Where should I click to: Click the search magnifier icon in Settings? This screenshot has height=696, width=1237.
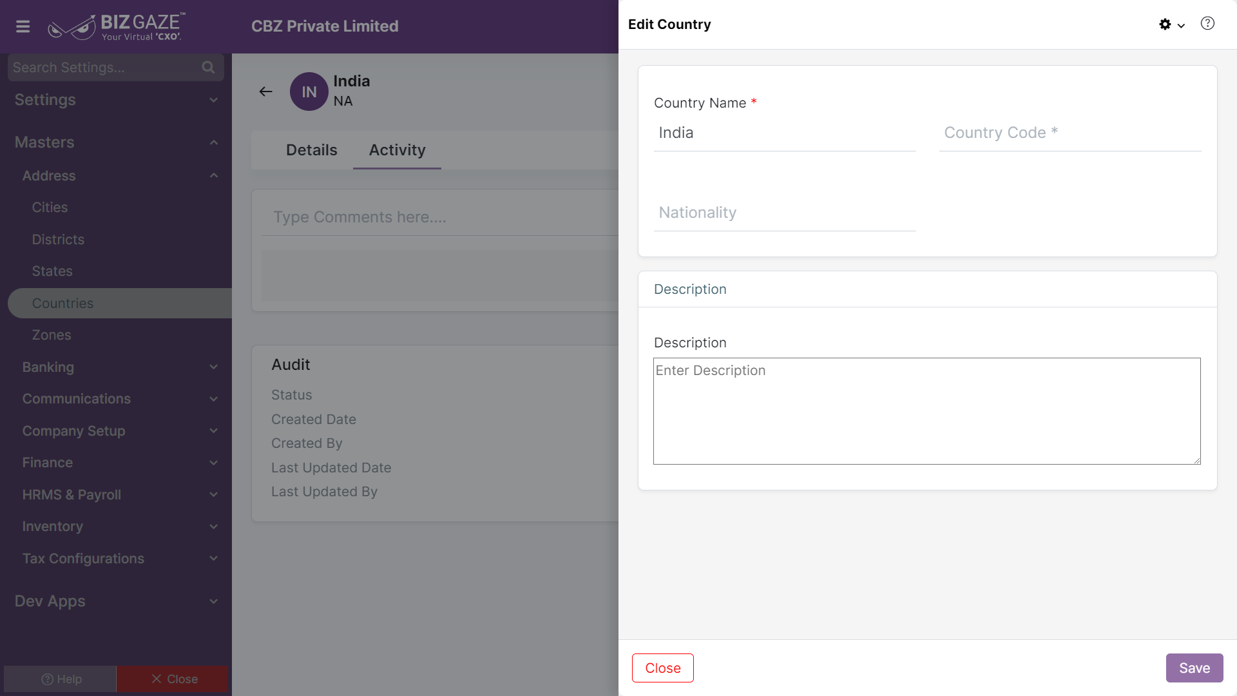pyautogui.click(x=208, y=67)
